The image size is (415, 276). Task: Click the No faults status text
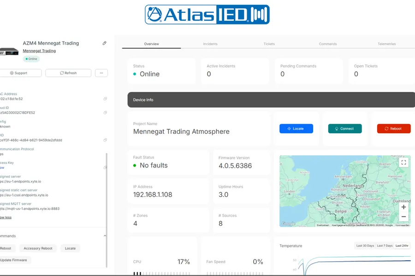pos(154,165)
